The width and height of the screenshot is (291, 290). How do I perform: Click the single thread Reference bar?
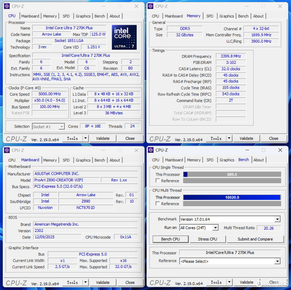[x=232, y=181]
